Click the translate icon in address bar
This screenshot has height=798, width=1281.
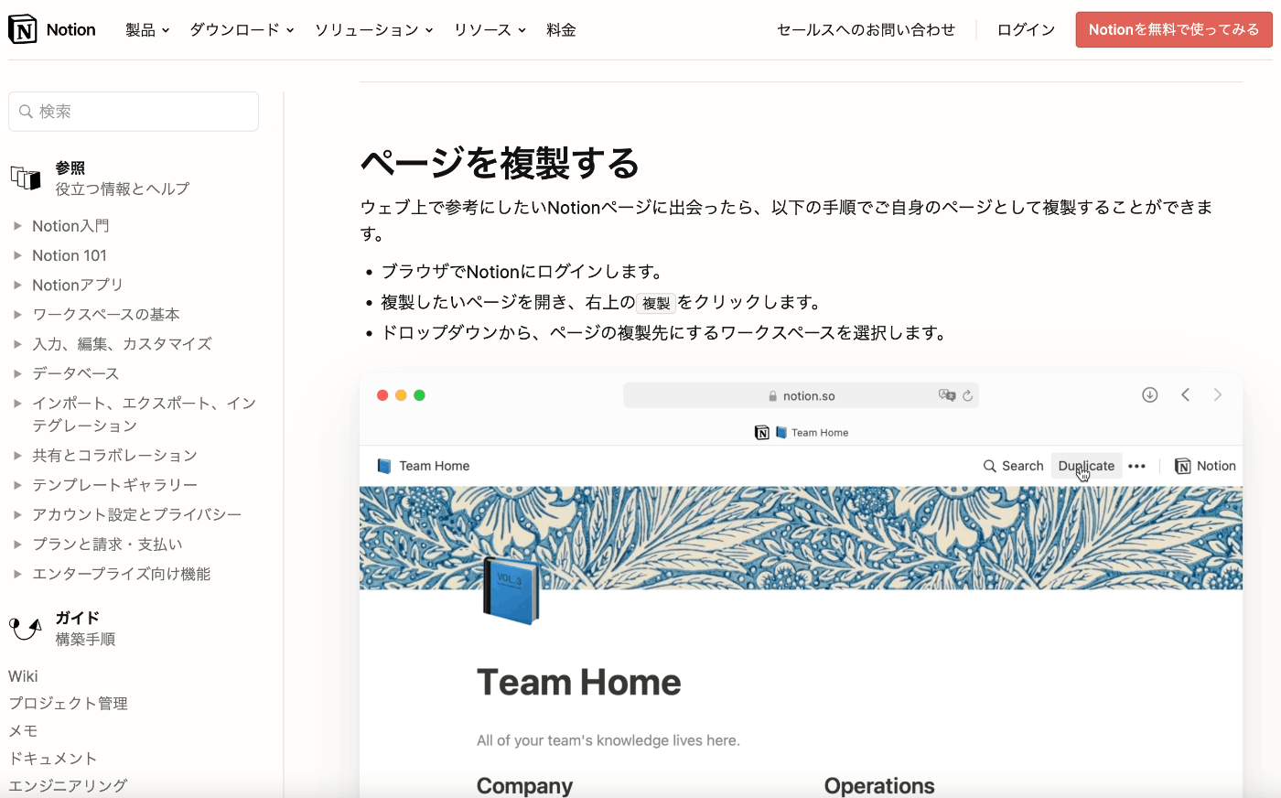tap(947, 395)
